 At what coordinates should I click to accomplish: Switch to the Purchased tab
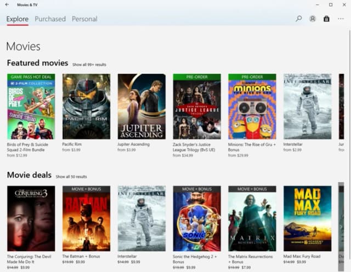click(50, 19)
